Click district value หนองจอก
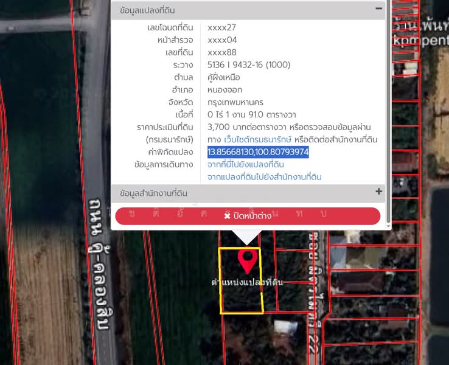This screenshot has width=449, height=365. (x=224, y=90)
